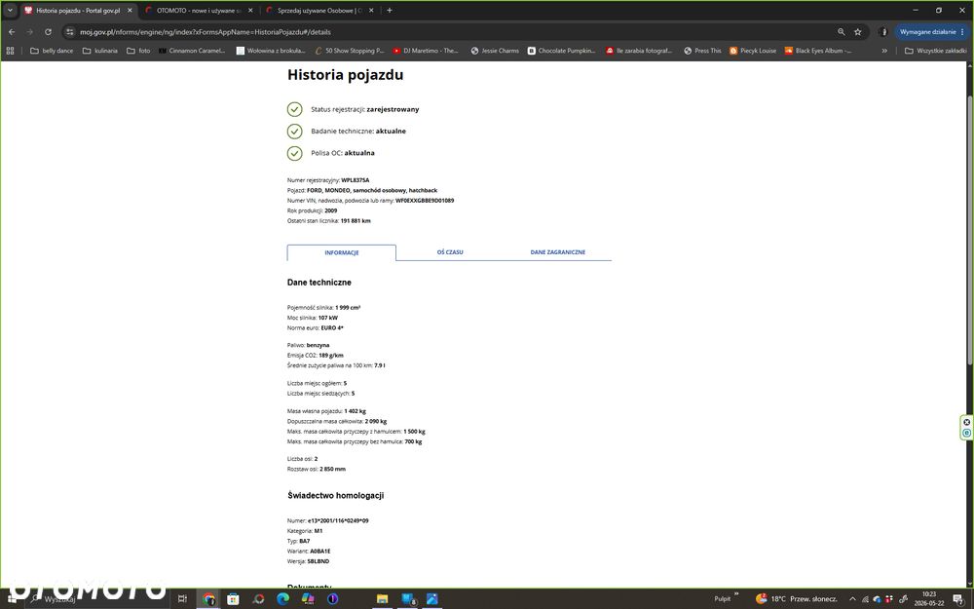Close the Sprzedaj używane Osobowe tab
Viewport: 974px width, 609px height.
(x=371, y=10)
